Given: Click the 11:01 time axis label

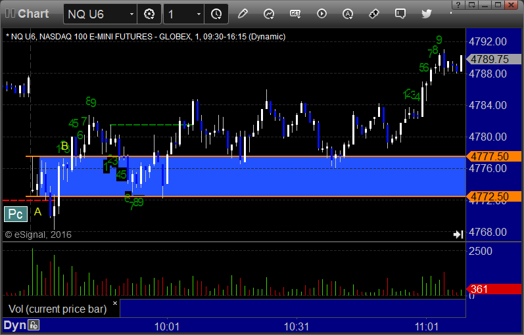Looking at the screenshot, I should tap(426, 326).
